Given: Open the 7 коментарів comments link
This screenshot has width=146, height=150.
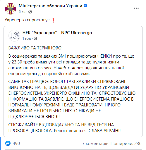Looking at the screenshot, I should tap(95, 144).
